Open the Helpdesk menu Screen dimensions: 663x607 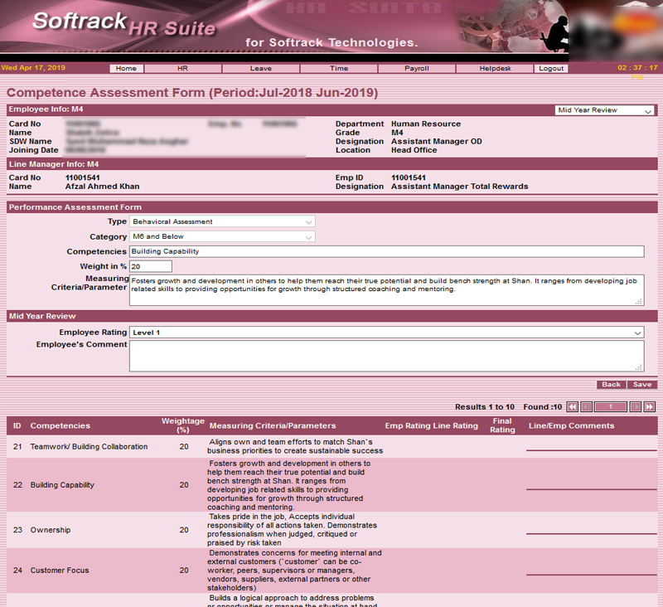tap(494, 69)
